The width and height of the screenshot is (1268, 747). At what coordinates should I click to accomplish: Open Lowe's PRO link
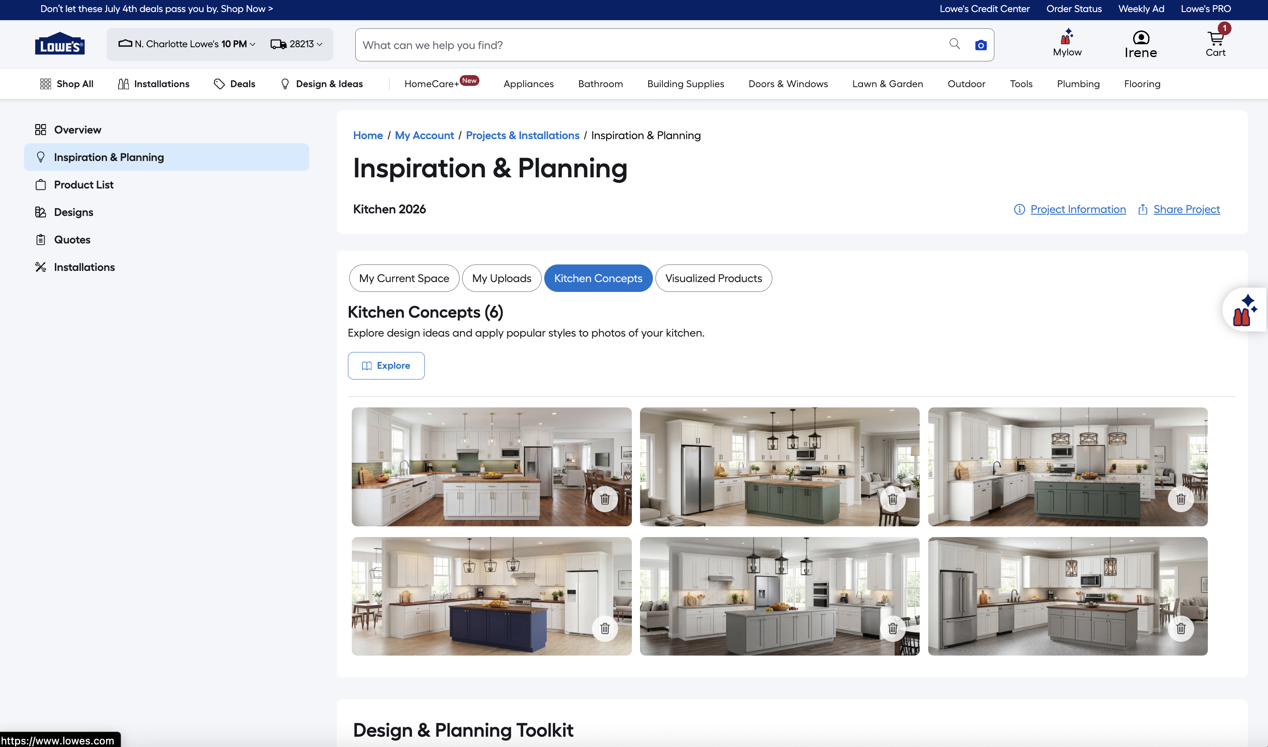pyautogui.click(x=1206, y=9)
